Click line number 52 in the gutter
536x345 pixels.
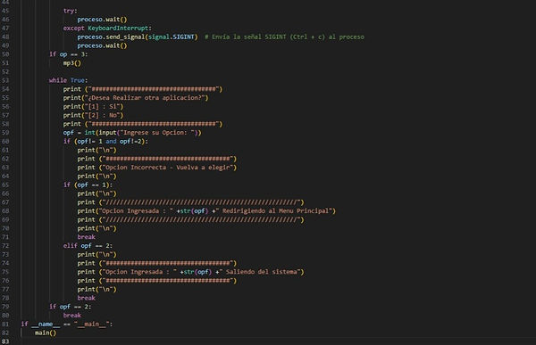(5, 71)
